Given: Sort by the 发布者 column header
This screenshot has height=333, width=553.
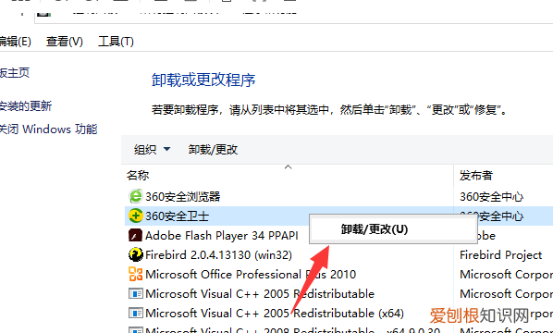Looking at the screenshot, I should [475, 176].
